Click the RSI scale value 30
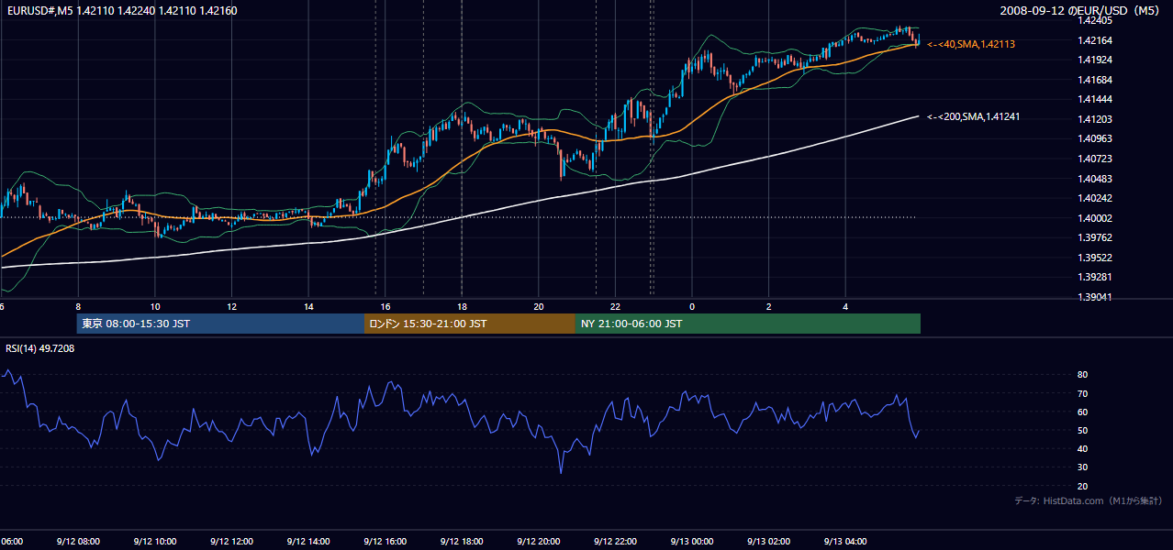Viewport: 1173px width, 550px height. [1082, 467]
